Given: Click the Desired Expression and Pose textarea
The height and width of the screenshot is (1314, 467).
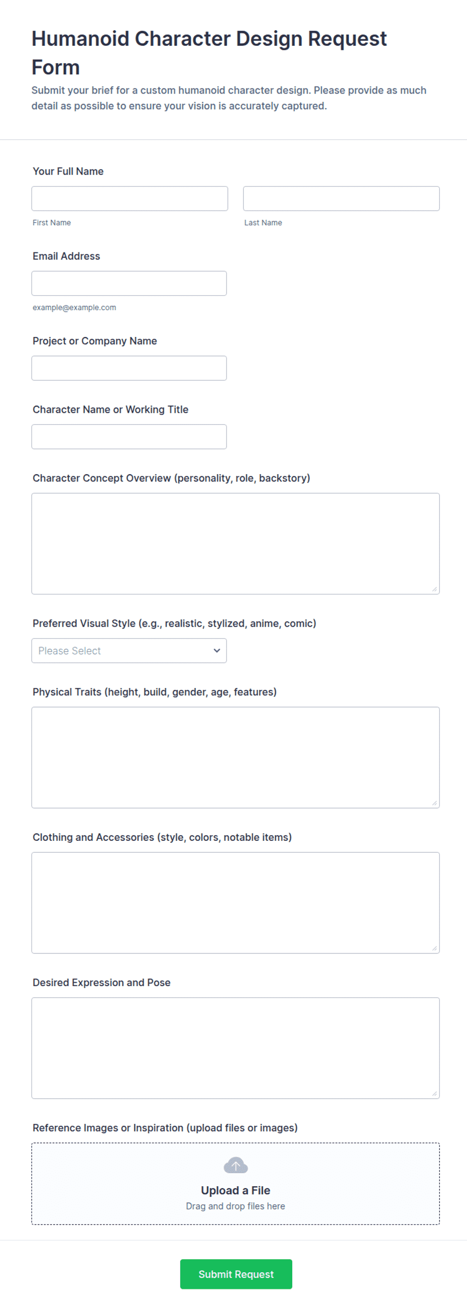Looking at the screenshot, I should pos(236,1048).
